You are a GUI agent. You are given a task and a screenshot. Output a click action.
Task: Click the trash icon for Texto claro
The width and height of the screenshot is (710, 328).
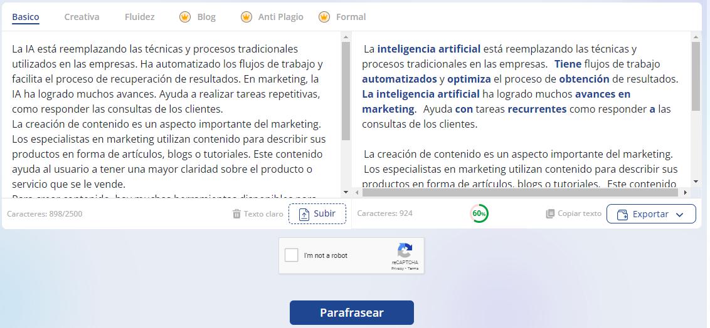pyautogui.click(x=236, y=214)
